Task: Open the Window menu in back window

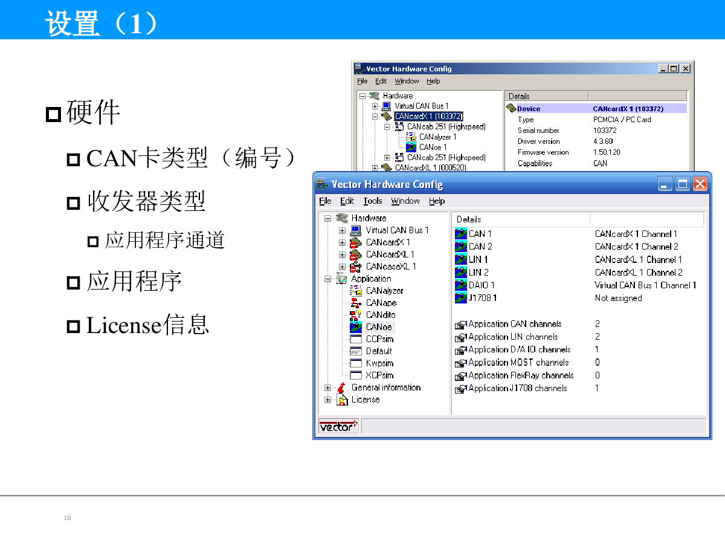Action: [x=407, y=81]
